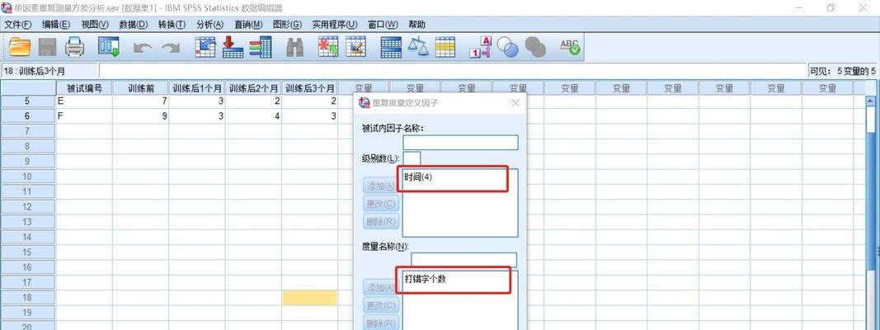The width and height of the screenshot is (880, 330).
Task: Select the 训练后3个月 column header
Action: pyautogui.click(x=310, y=88)
